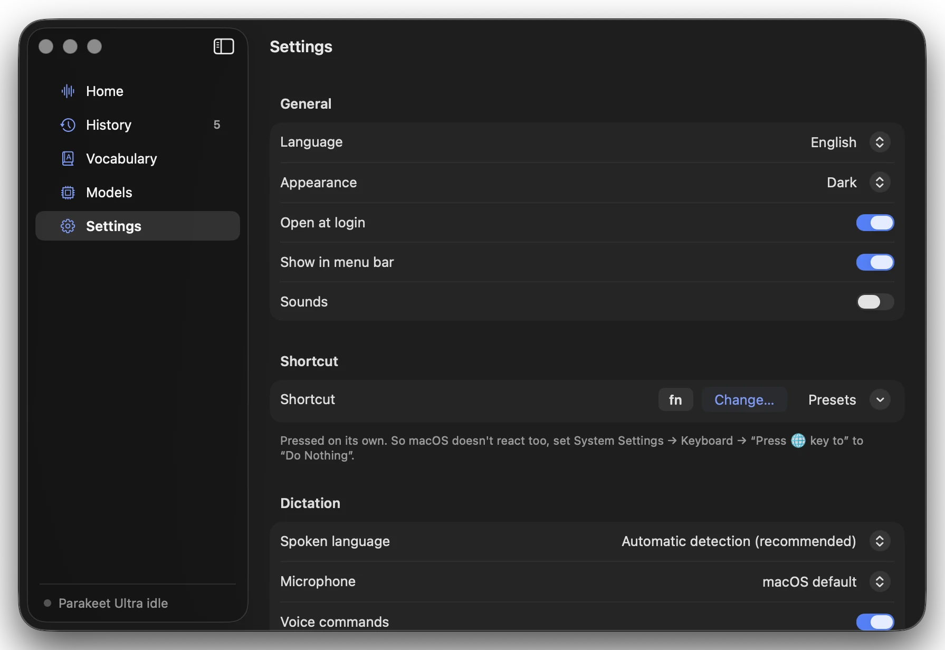945x650 pixels.
Task: Click the Spoken language label
Action: click(335, 541)
